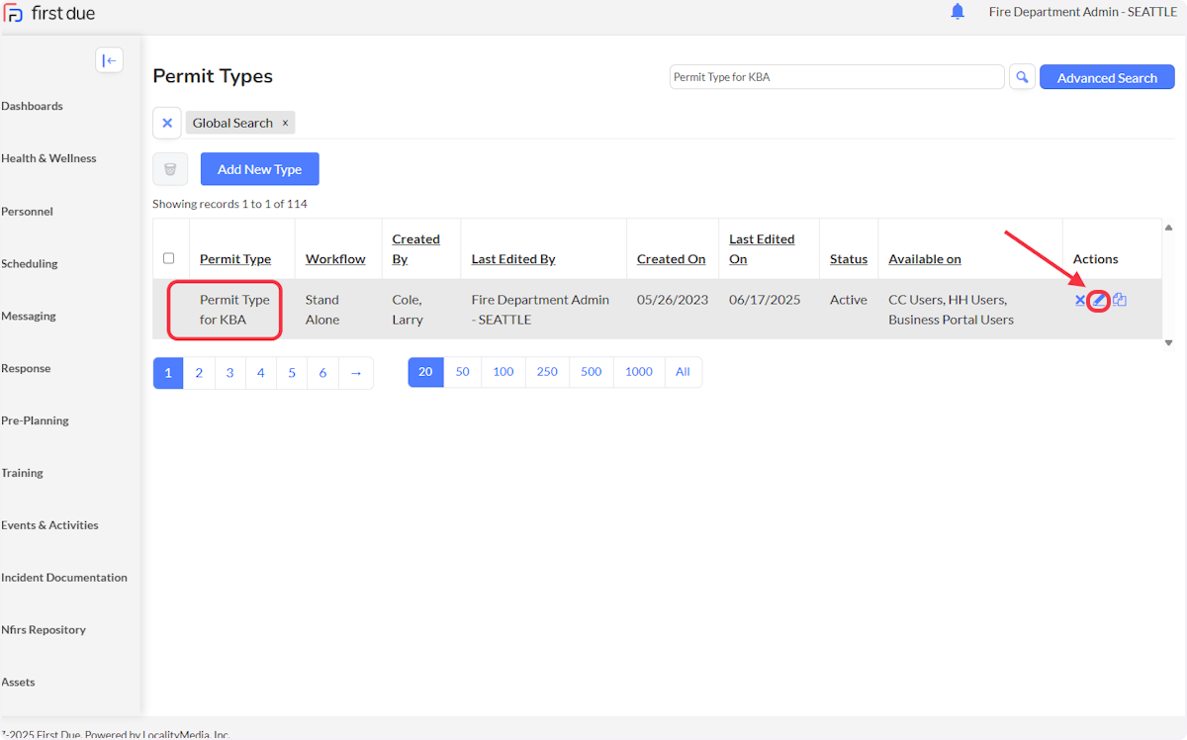Click the Showing records 1 to 1 text

(x=229, y=204)
